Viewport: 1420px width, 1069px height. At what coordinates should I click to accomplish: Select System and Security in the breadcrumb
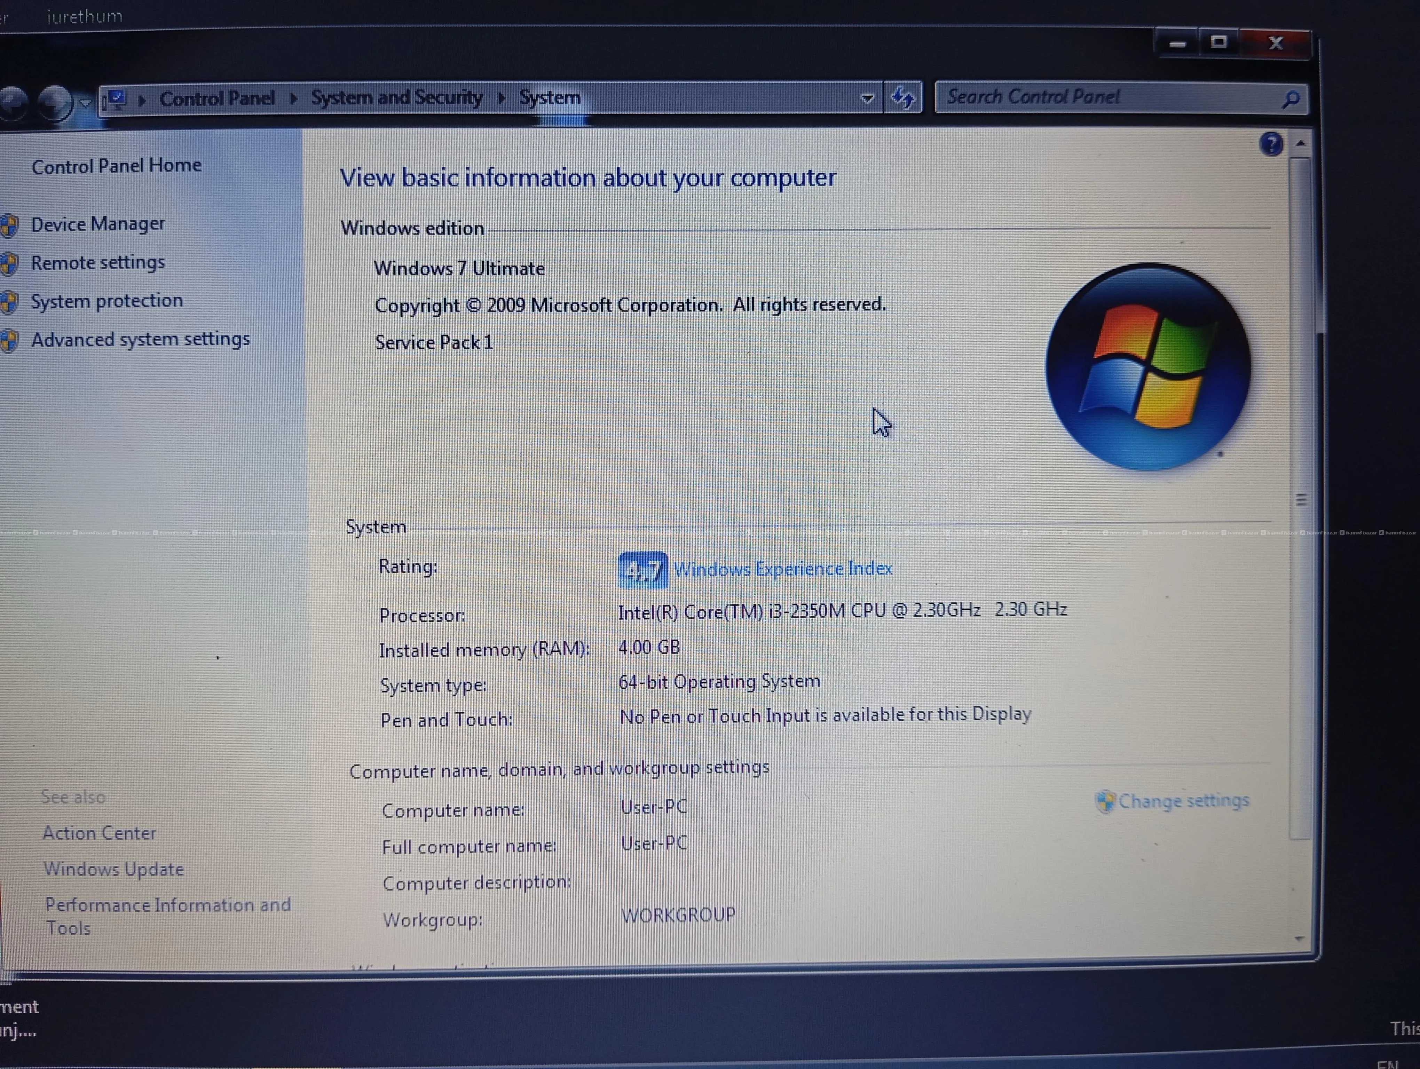click(x=397, y=97)
